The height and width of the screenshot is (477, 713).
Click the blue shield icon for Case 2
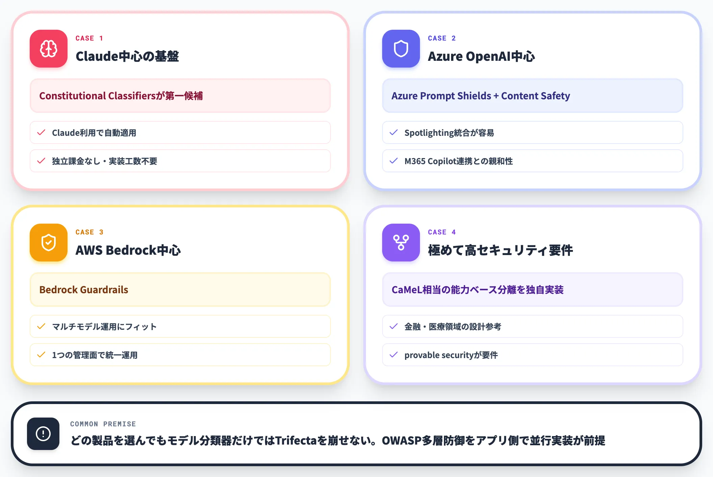point(401,49)
